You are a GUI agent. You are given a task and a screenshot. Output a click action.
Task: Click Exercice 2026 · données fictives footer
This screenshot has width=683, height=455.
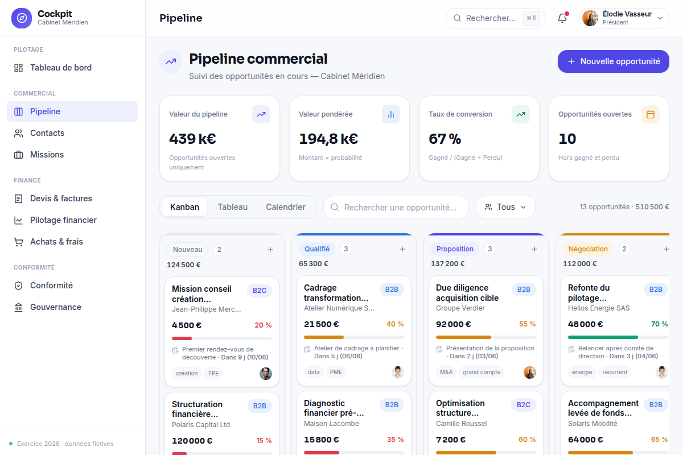tap(65, 444)
